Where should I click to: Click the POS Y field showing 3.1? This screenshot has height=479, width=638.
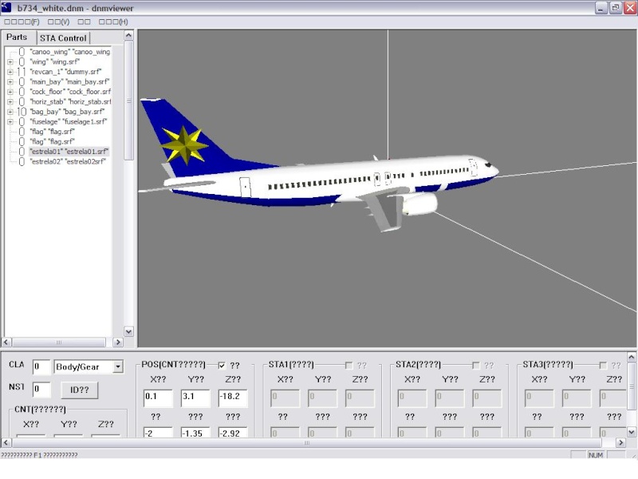pos(195,398)
